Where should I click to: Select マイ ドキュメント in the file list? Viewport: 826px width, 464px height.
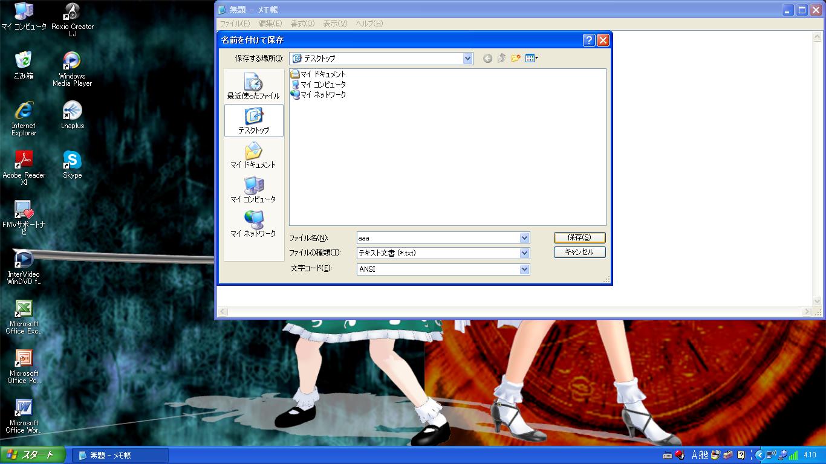point(318,74)
